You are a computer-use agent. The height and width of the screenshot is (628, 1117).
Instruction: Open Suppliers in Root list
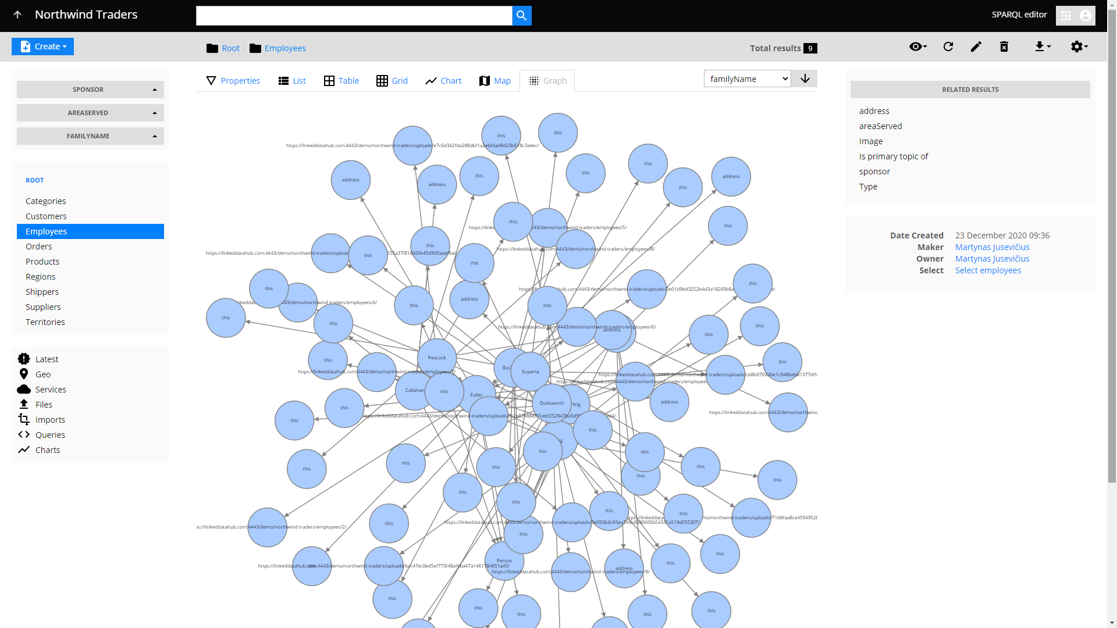[x=43, y=307]
